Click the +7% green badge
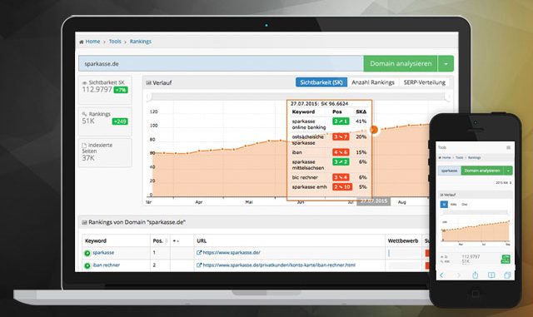 point(121,90)
